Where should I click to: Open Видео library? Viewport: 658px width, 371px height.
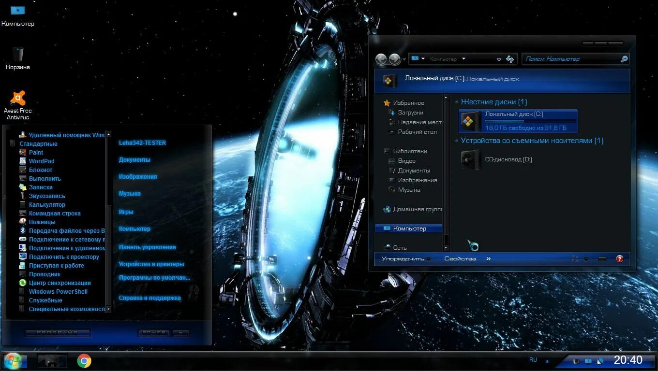pyautogui.click(x=402, y=161)
